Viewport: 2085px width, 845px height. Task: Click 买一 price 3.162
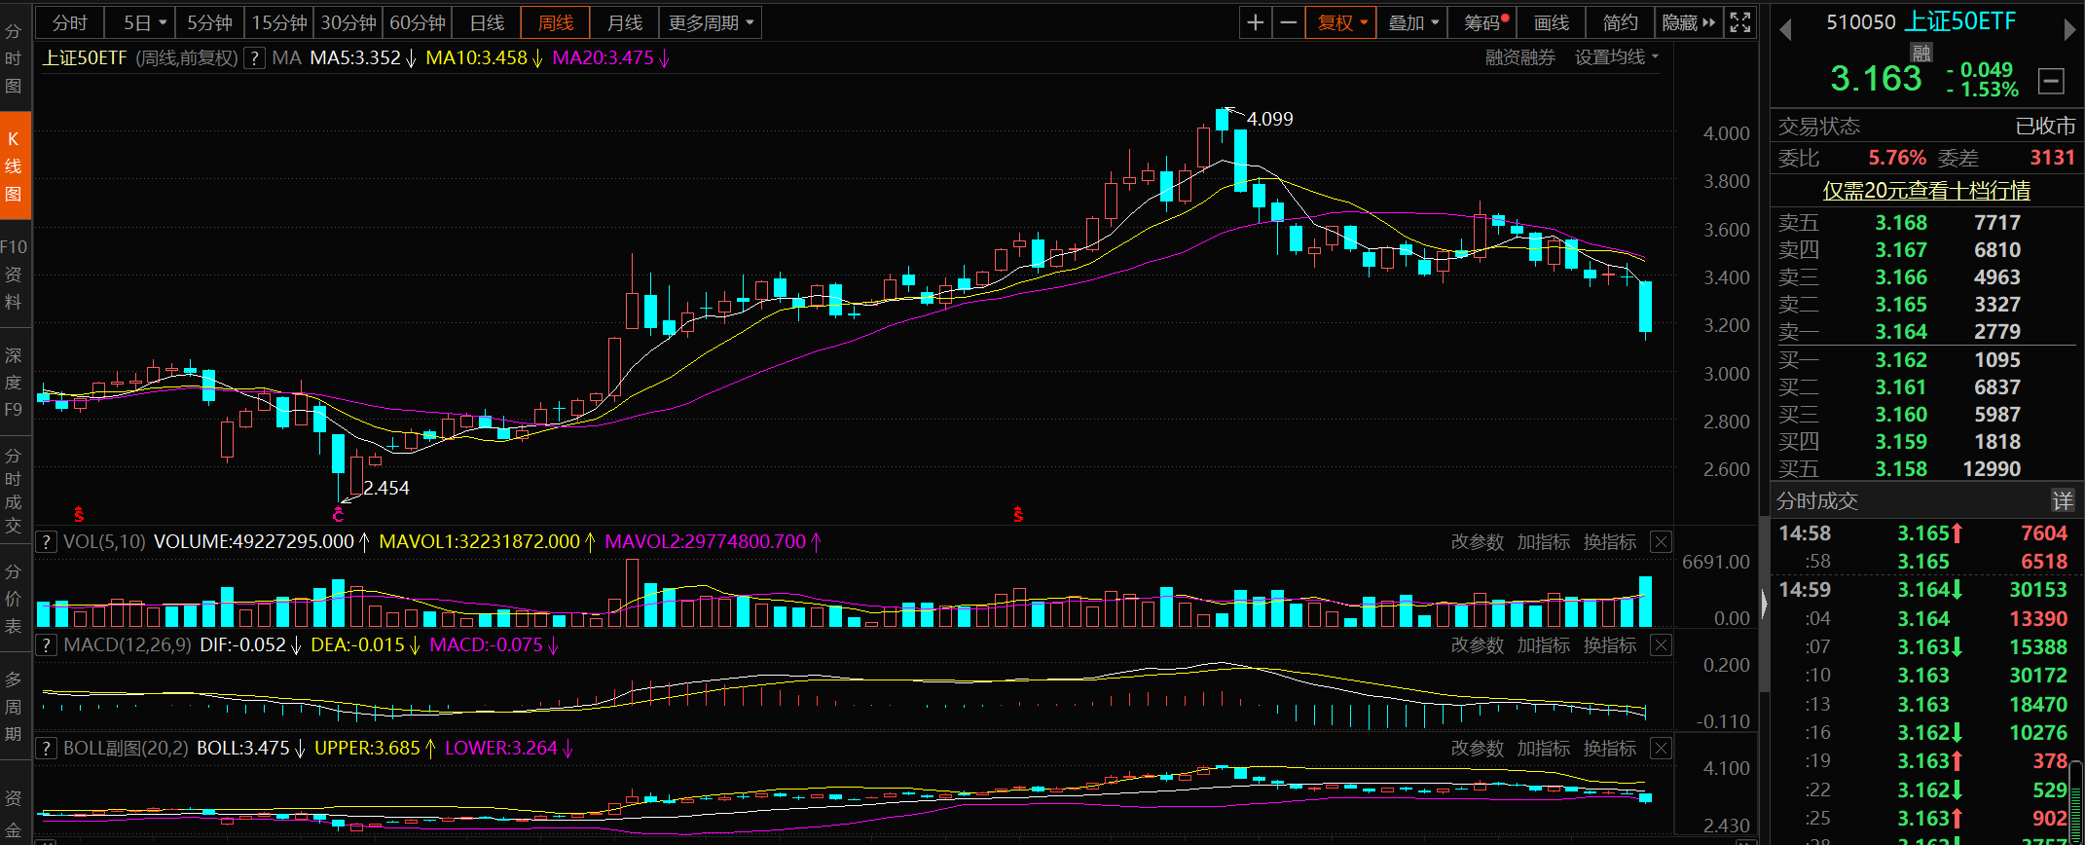tap(1901, 360)
